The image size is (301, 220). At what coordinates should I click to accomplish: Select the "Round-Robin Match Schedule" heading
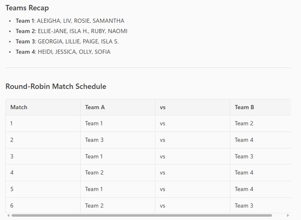coord(56,86)
